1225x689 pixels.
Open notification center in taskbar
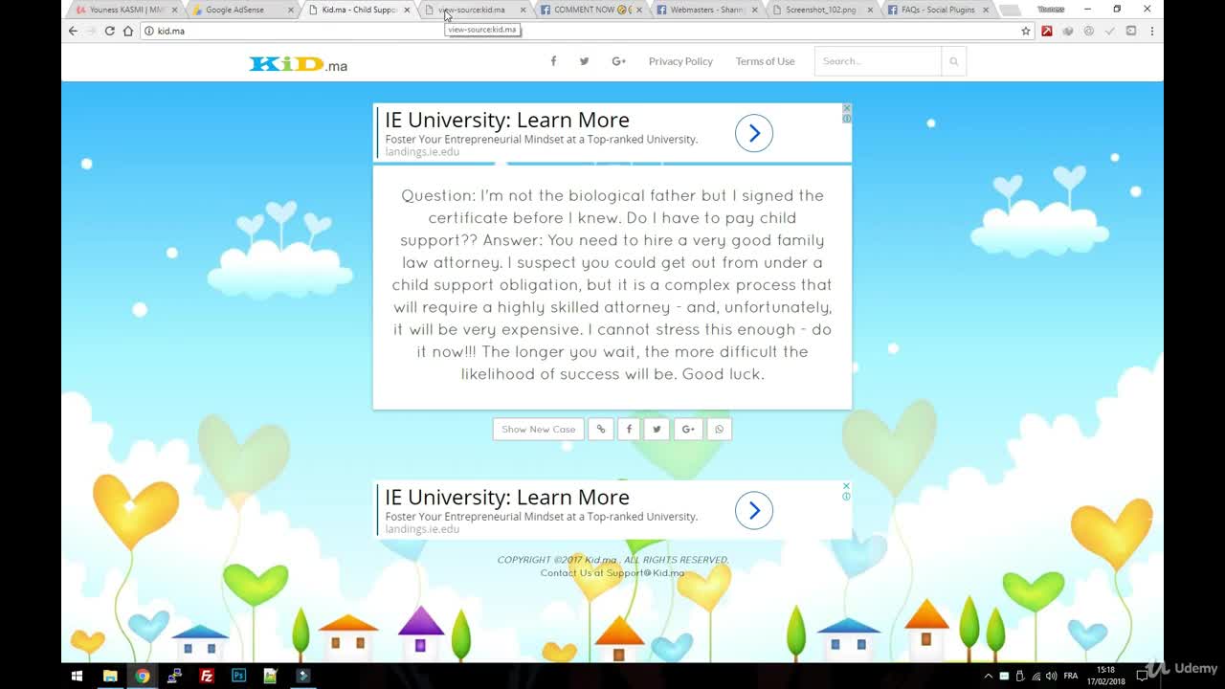[x=1142, y=676]
